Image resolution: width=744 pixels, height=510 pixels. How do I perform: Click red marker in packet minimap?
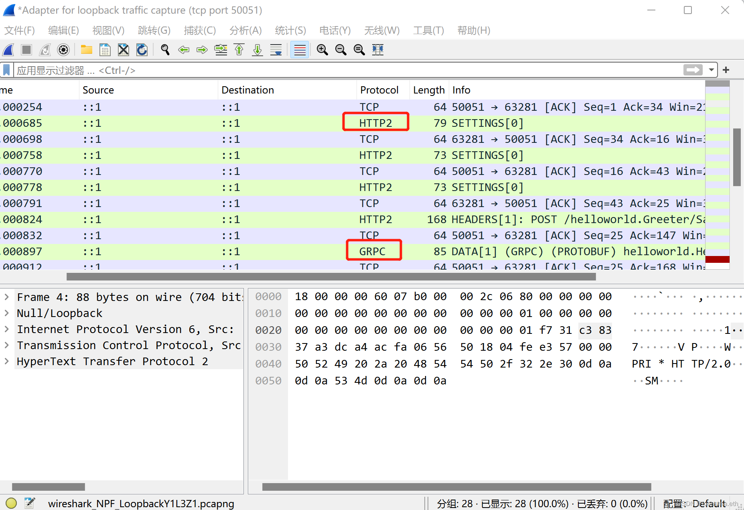point(717,259)
